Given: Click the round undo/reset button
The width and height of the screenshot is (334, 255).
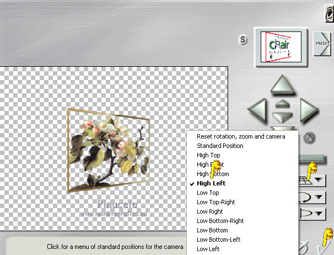Looking at the screenshot, I should [309, 138].
